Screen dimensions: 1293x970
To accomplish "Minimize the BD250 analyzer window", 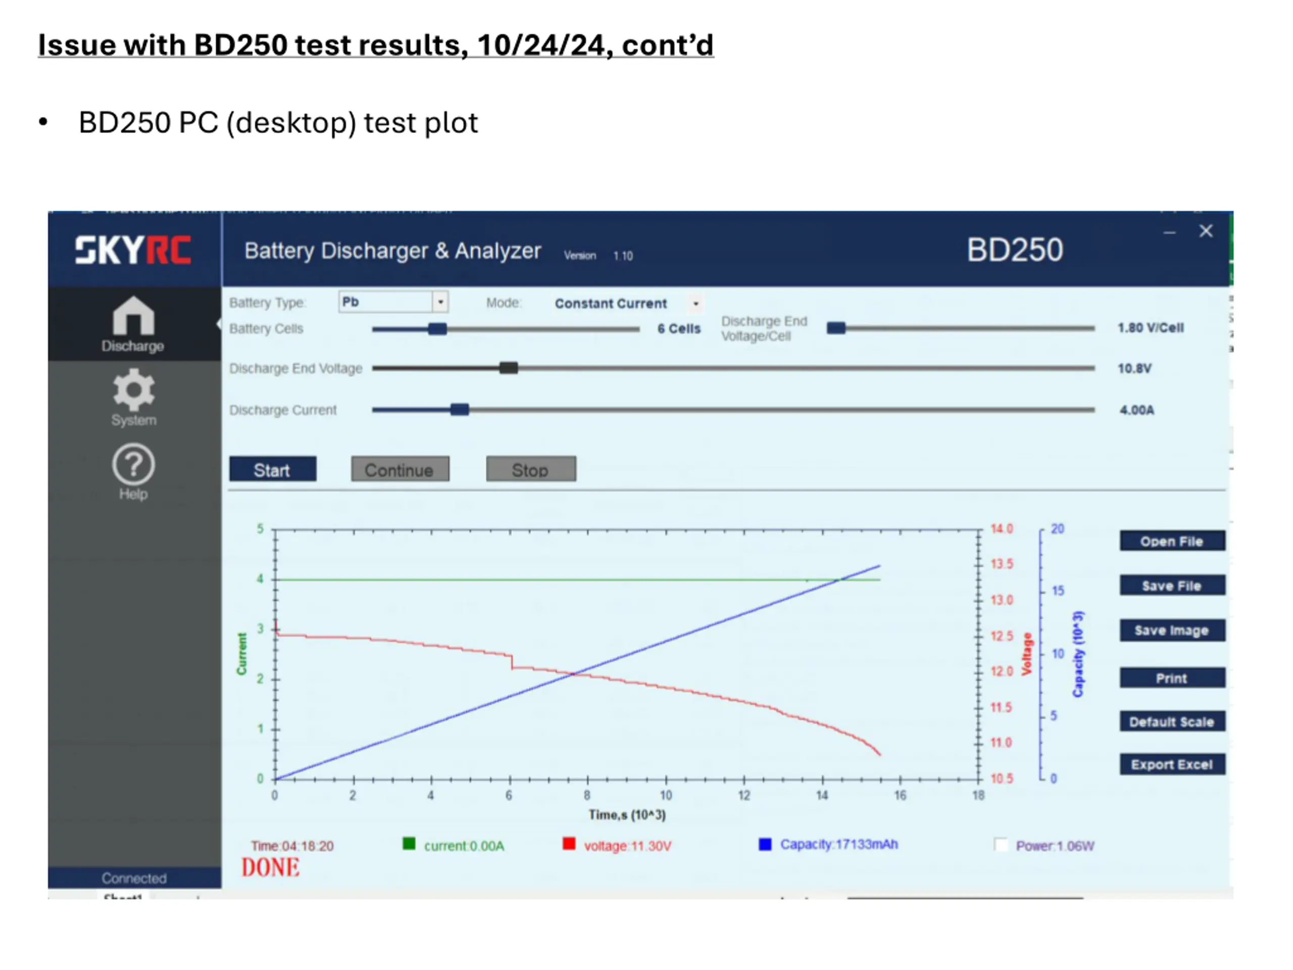I will 1169,233.
